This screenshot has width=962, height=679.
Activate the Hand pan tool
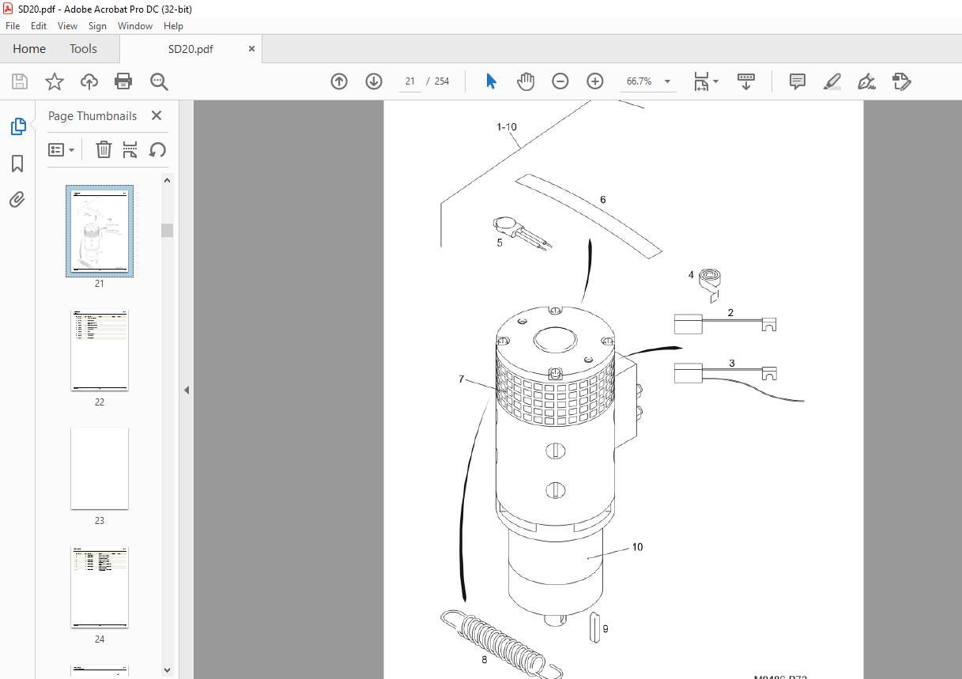[526, 81]
